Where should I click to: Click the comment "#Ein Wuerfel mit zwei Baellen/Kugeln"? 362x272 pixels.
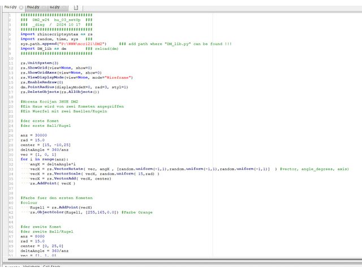point(63,112)
